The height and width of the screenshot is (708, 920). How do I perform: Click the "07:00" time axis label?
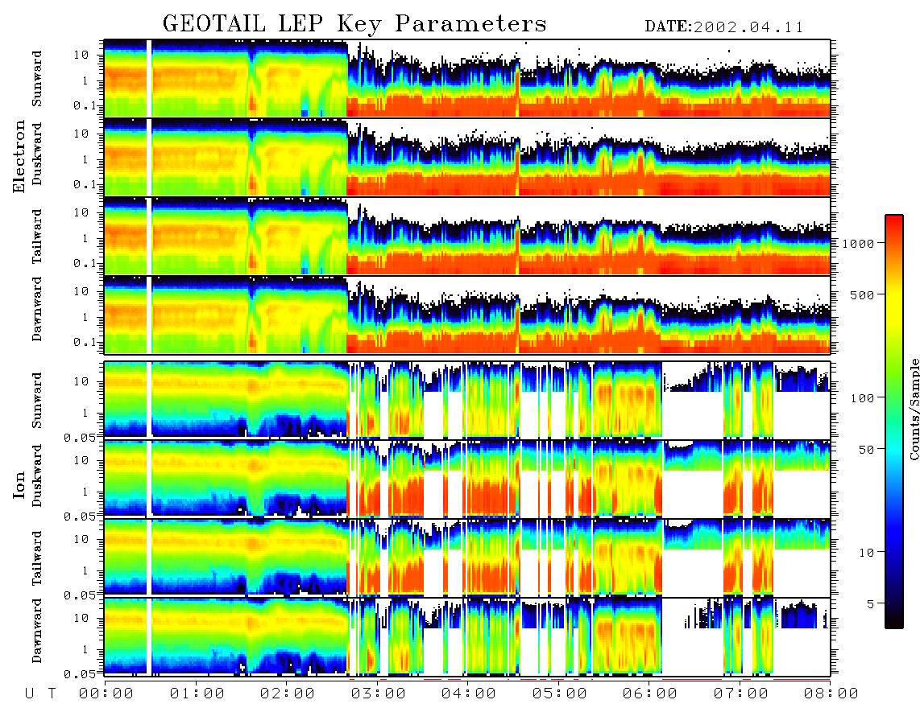click(741, 694)
